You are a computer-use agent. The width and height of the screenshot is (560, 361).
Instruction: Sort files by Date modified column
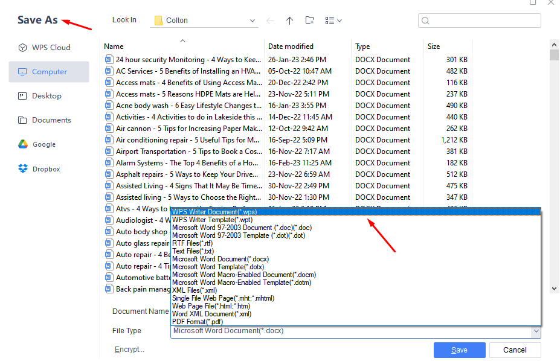(x=291, y=46)
